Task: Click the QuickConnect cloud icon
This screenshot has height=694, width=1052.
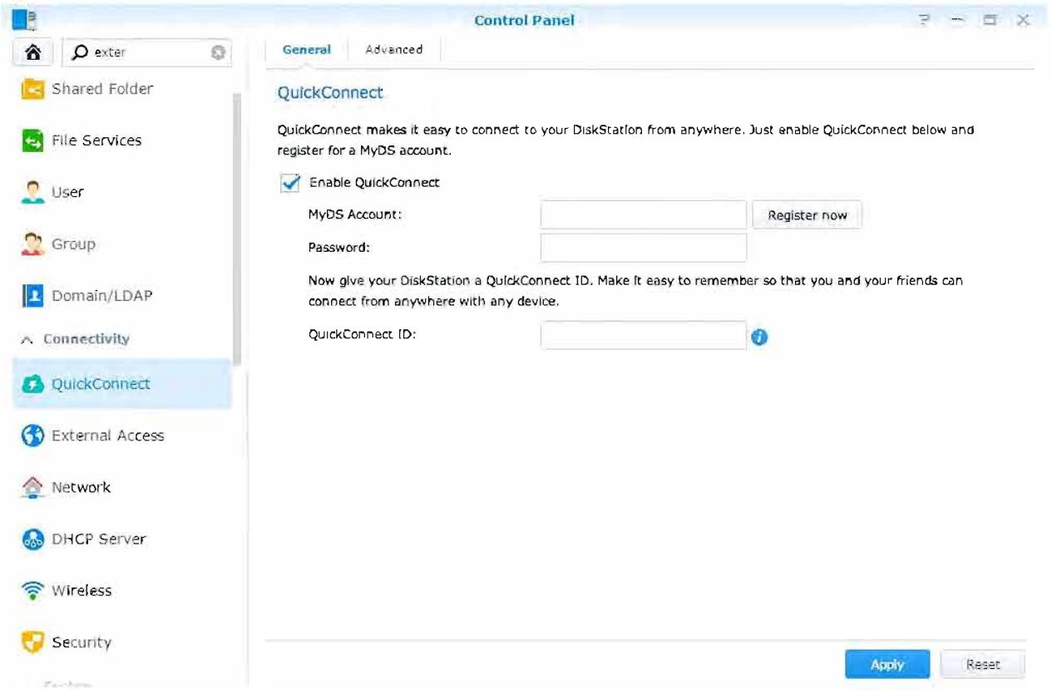Action: (x=32, y=384)
